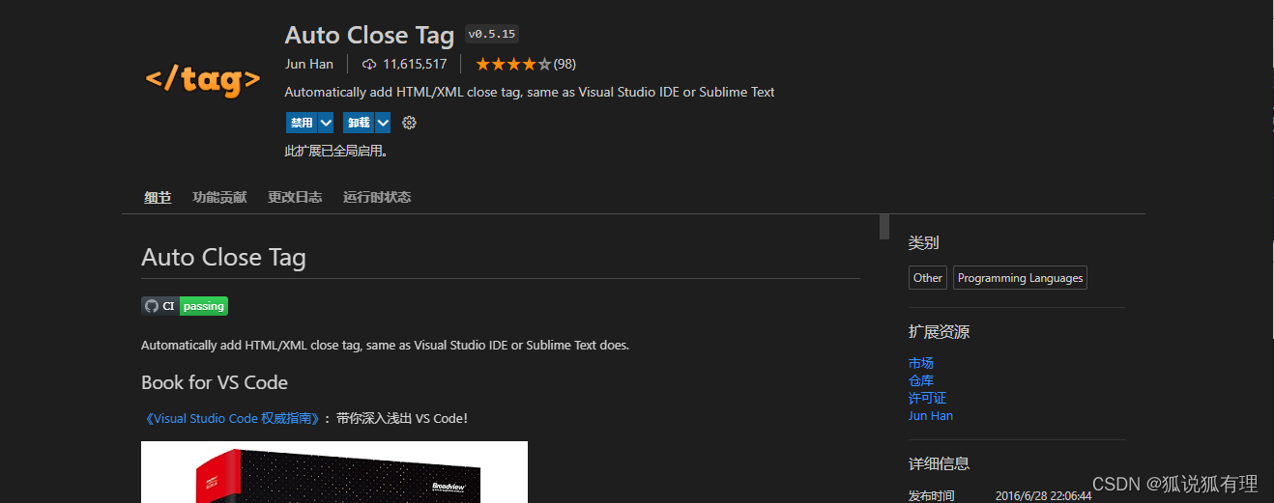Click the download cloud icon beside 11,615,517
Image resolution: width=1274 pixels, height=503 pixels.
click(x=369, y=65)
